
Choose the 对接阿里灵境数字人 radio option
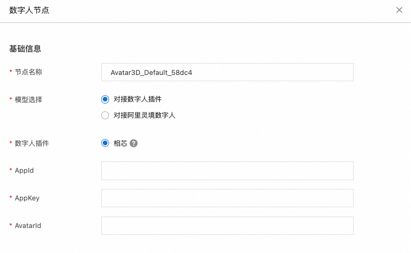(x=105, y=116)
